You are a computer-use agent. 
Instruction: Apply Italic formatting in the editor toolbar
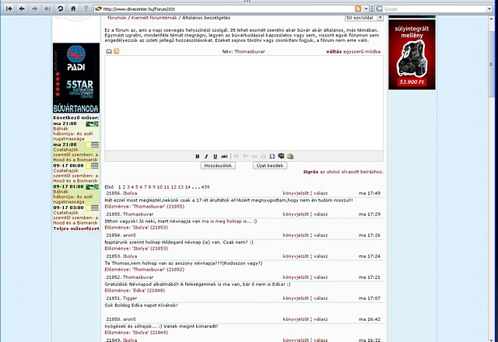pos(206,156)
